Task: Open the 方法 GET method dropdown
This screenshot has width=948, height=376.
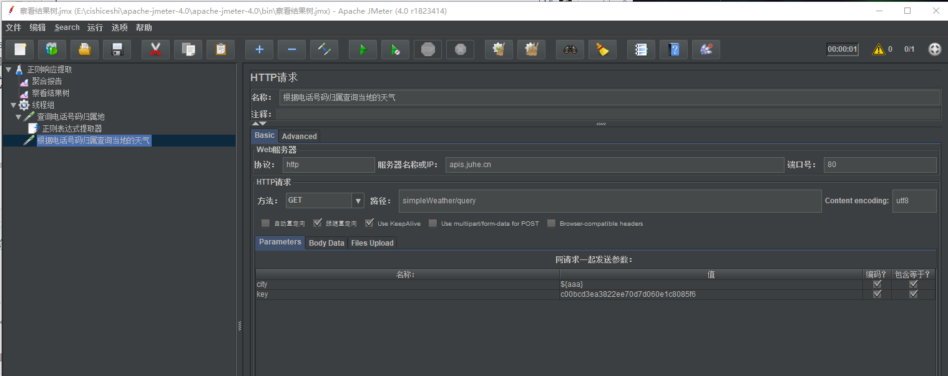Action: [358, 200]
